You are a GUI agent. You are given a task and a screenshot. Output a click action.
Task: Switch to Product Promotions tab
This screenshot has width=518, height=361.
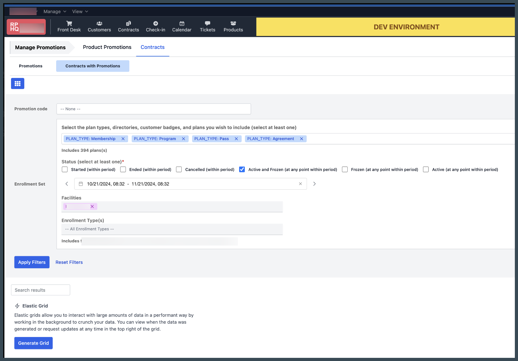pyautogui.click(x=107, y=47)
